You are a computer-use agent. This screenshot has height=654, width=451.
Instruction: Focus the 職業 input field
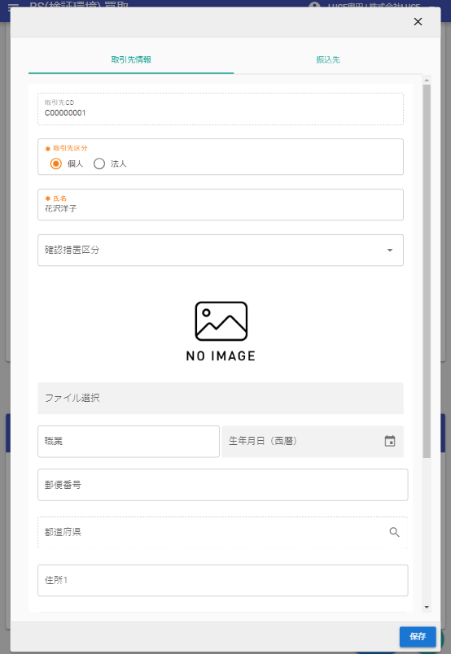129,441
